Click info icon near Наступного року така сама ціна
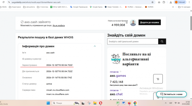 [137, 85]
